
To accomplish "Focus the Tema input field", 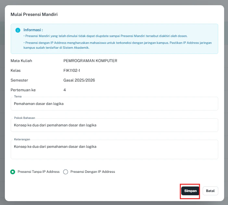I will coord(114,104).
